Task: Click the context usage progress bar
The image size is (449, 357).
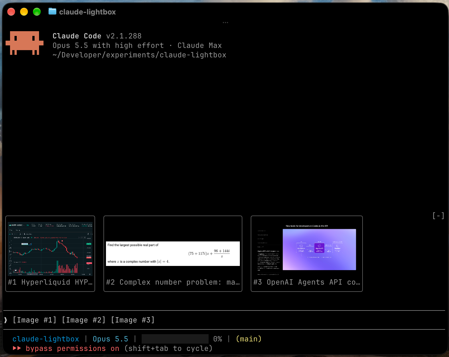Action: (x=175, y=339)
